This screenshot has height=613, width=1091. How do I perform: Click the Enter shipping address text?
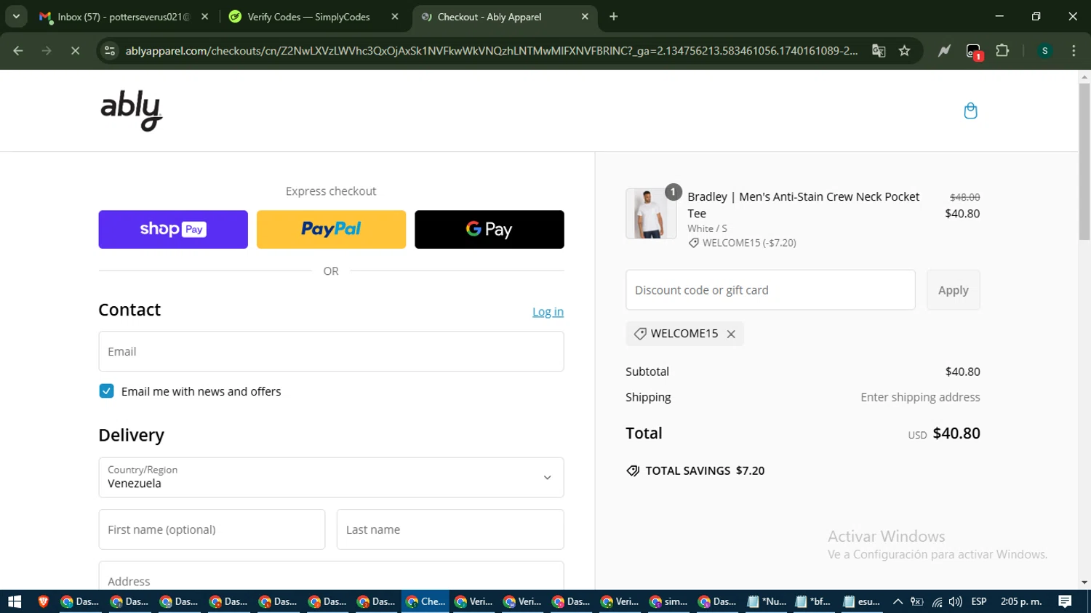coord(920,397)
